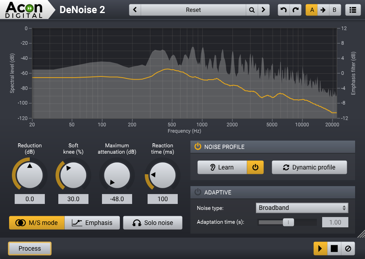Image resolution: width=365 pixels, height=259 pixels.
Task: Toggle the Noise Profile section power
Action: tap(198, 147)
